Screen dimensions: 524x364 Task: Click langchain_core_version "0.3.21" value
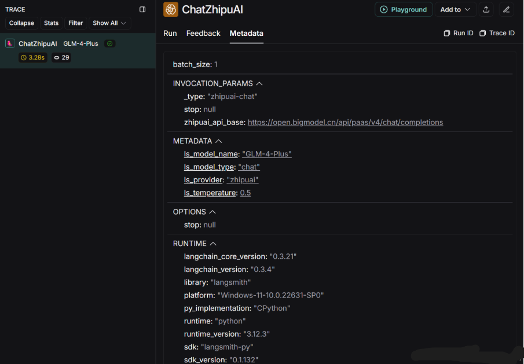[283, 256]
